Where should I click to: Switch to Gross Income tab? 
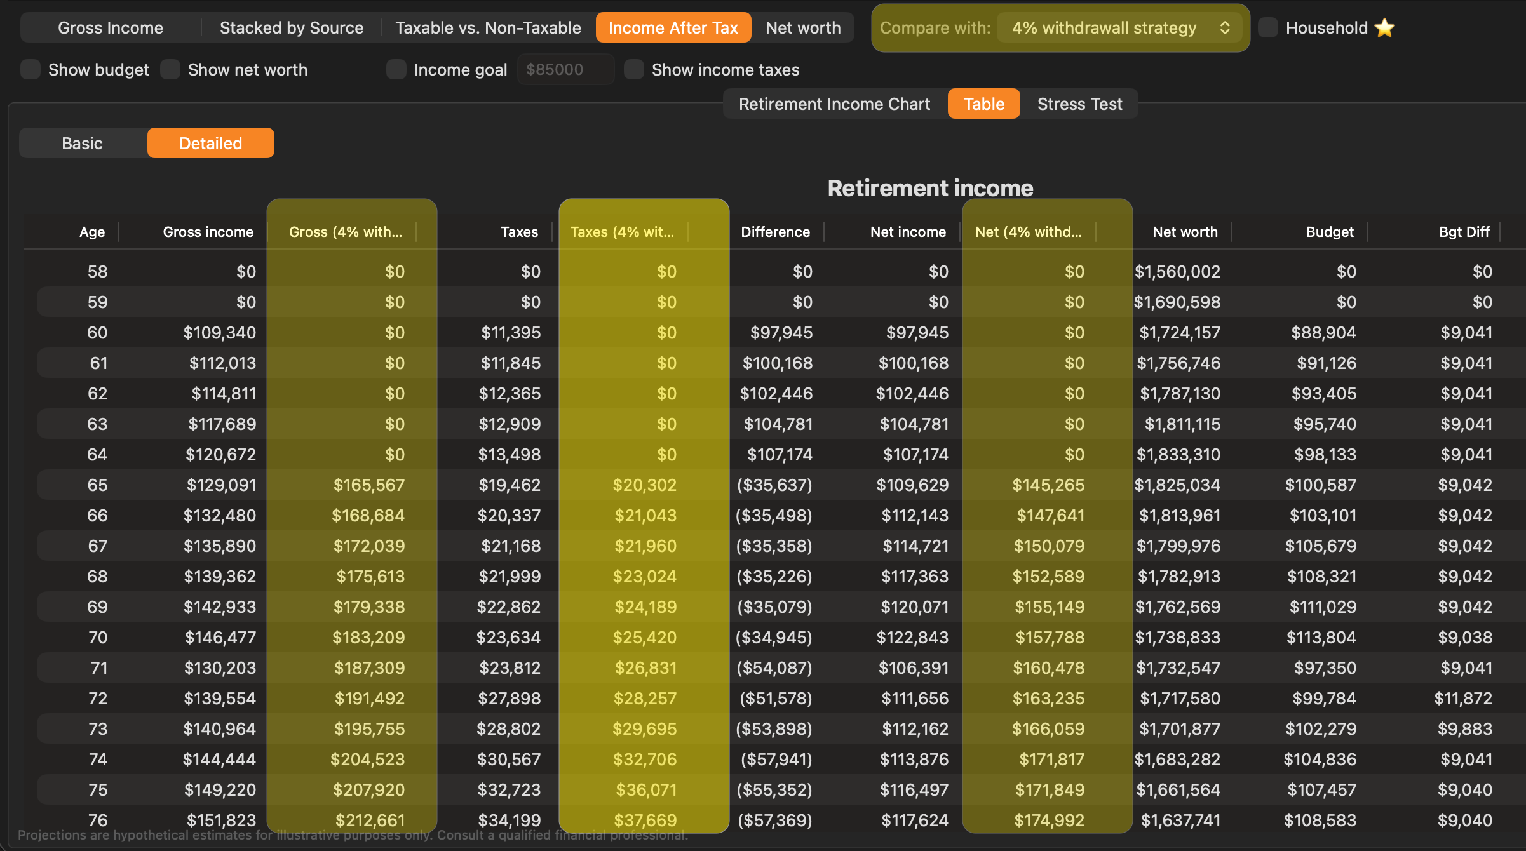(111, 28)
